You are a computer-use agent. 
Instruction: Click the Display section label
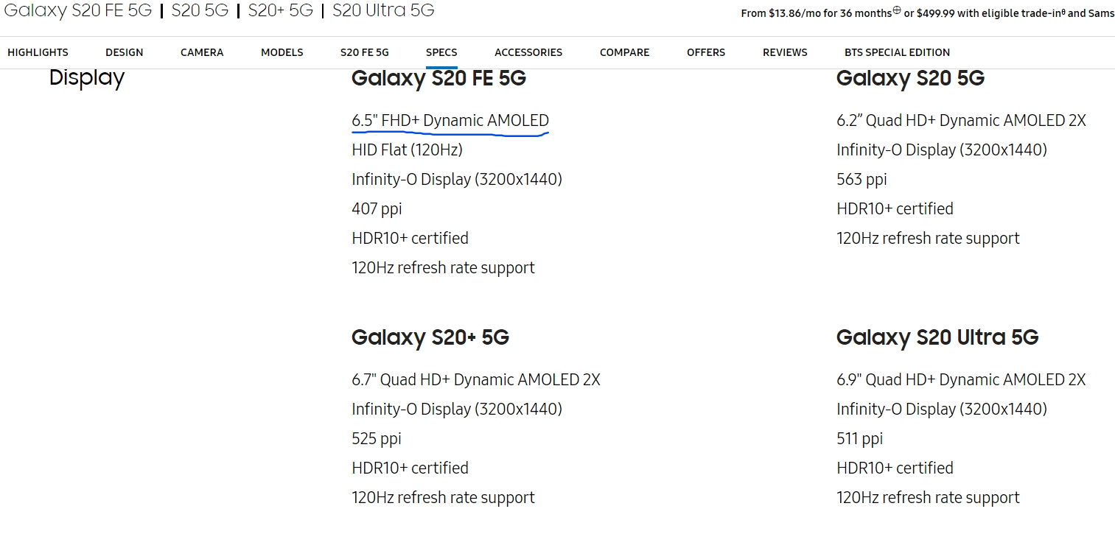87,78
